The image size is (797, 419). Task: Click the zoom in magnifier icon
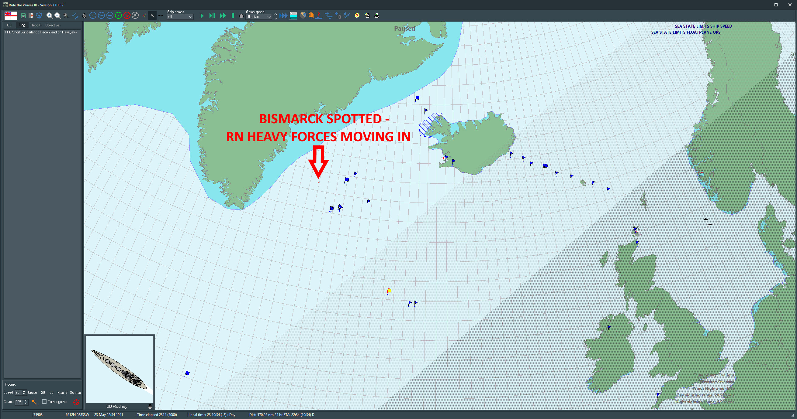[49, 15]
